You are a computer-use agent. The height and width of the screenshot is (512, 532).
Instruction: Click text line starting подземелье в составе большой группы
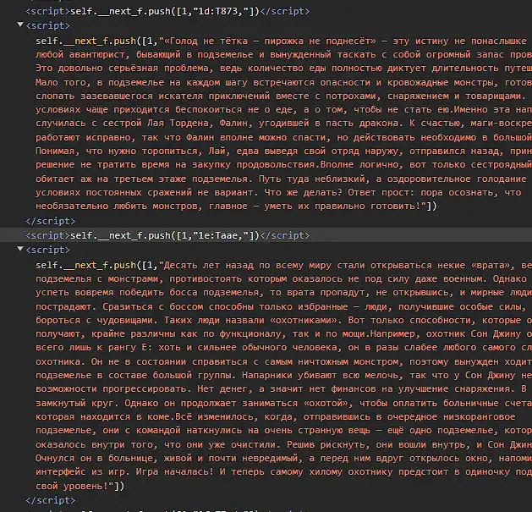click(x=283, y=375)
